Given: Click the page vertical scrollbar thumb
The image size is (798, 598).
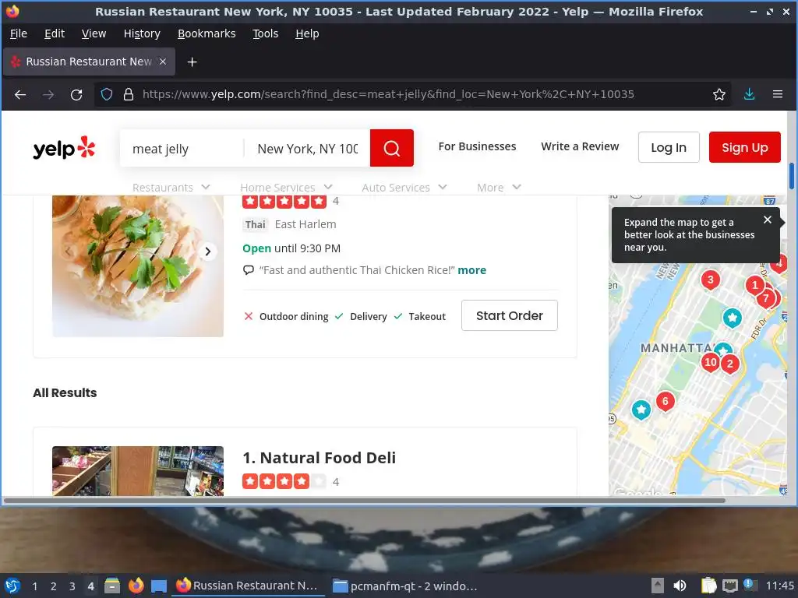Looking at the screenshot, I should pyautogui.click(x=792, y=176).
